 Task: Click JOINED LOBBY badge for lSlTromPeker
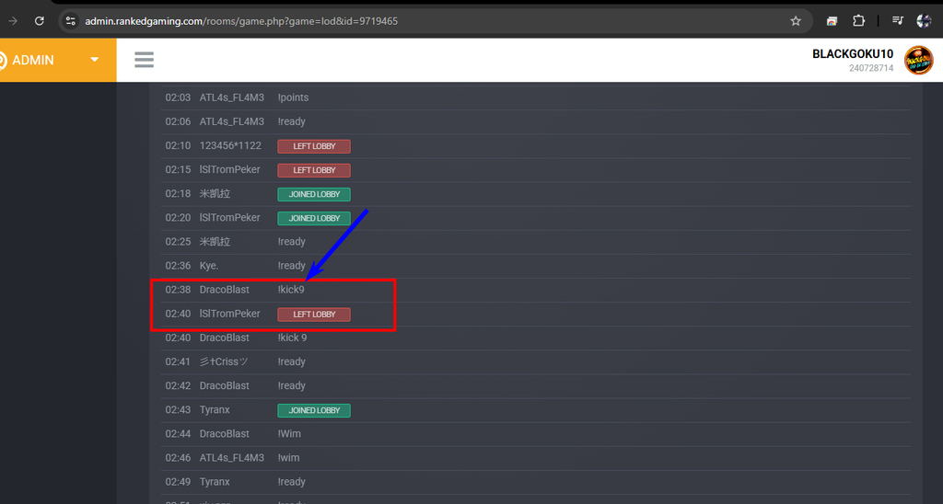(314, 218)
